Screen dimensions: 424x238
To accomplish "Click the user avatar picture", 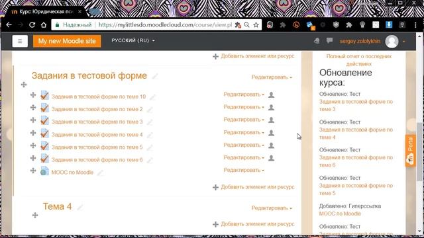I will tap(392, 41).
